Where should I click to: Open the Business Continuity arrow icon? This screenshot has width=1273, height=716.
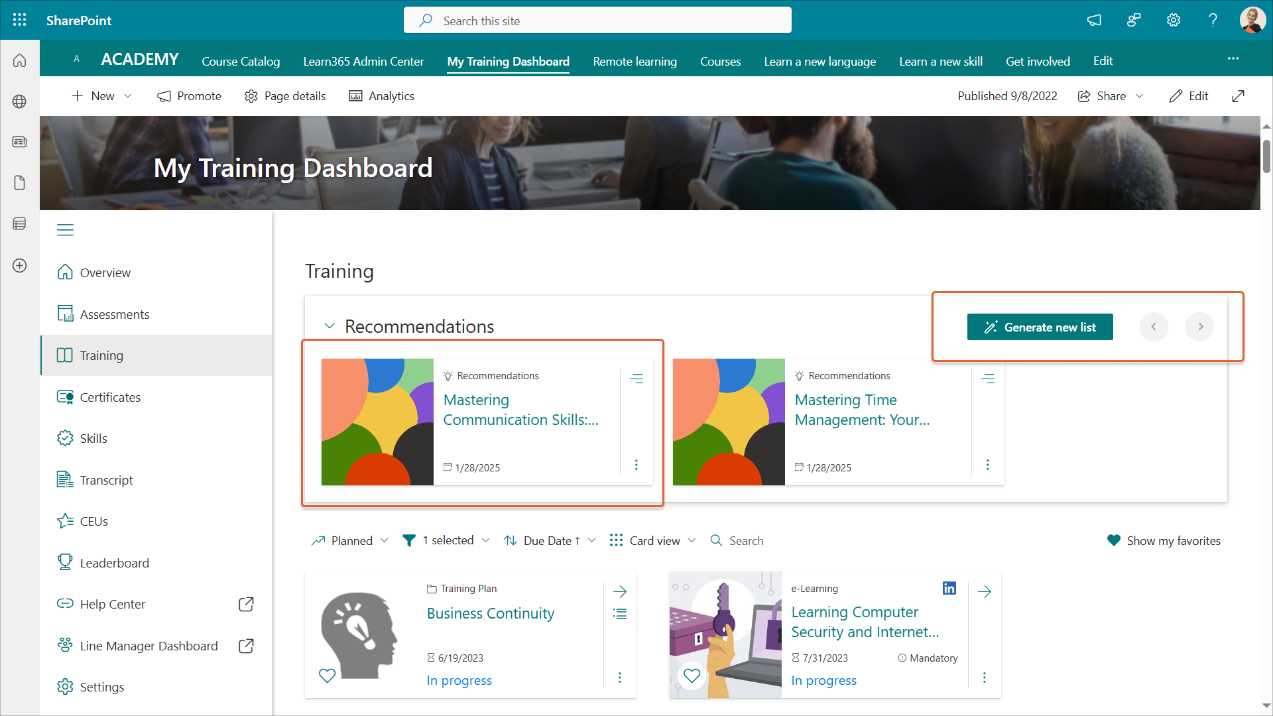coord(620,591)
